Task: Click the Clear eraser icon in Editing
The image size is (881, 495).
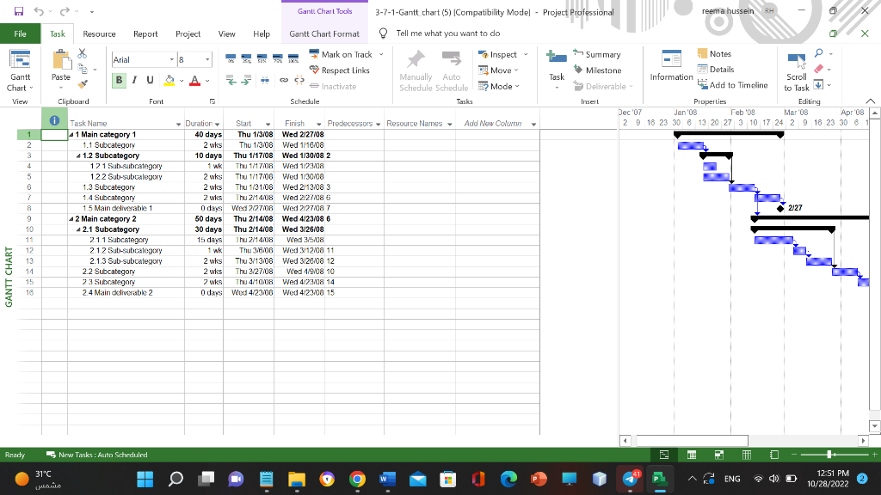Action: click(x=819, y=69)
